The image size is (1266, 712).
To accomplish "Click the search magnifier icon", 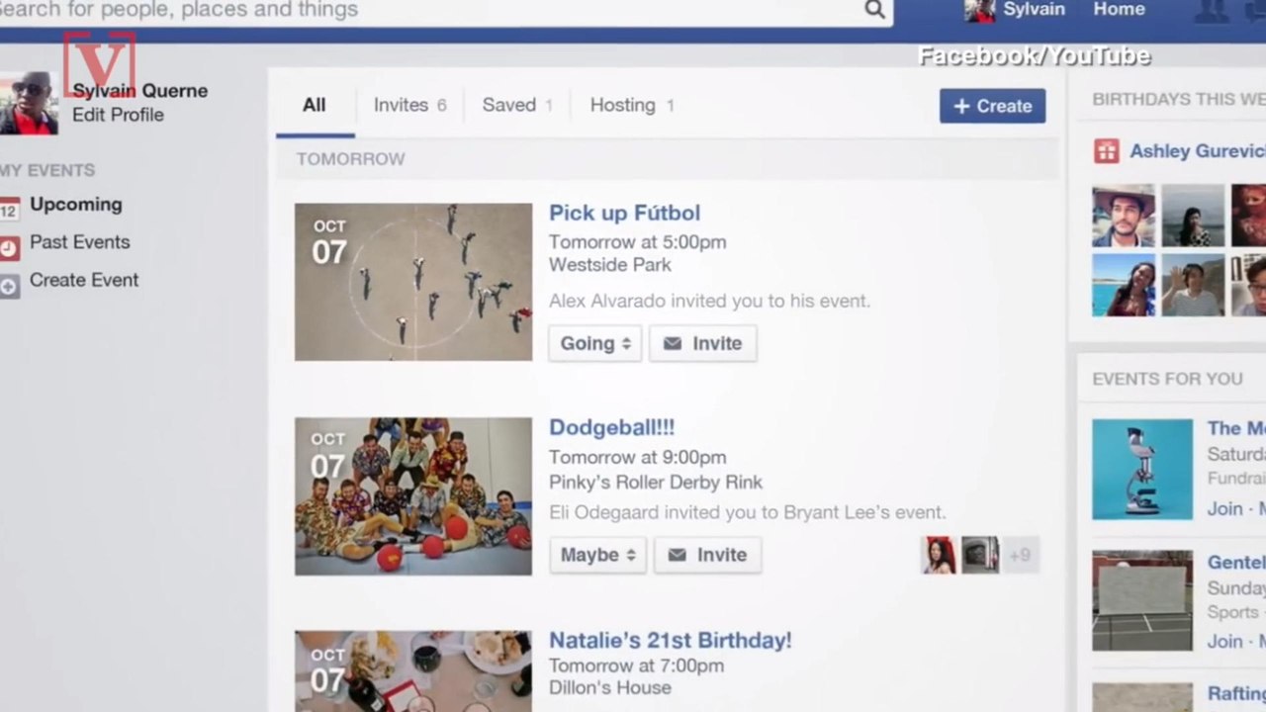I will [874, 10].
